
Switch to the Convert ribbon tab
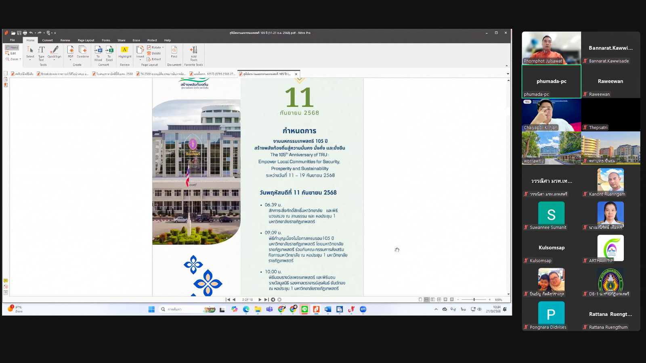pos(48,40)
